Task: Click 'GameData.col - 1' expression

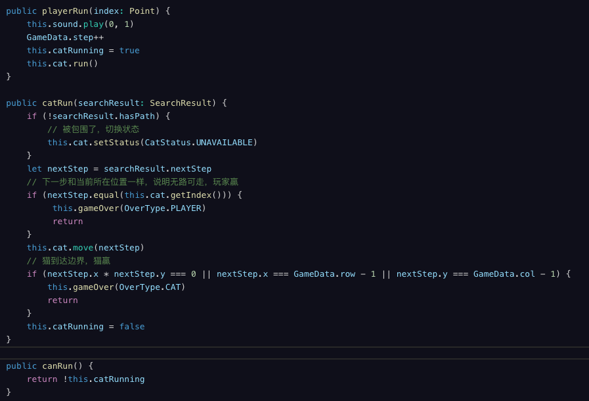Action: (514, 274)
